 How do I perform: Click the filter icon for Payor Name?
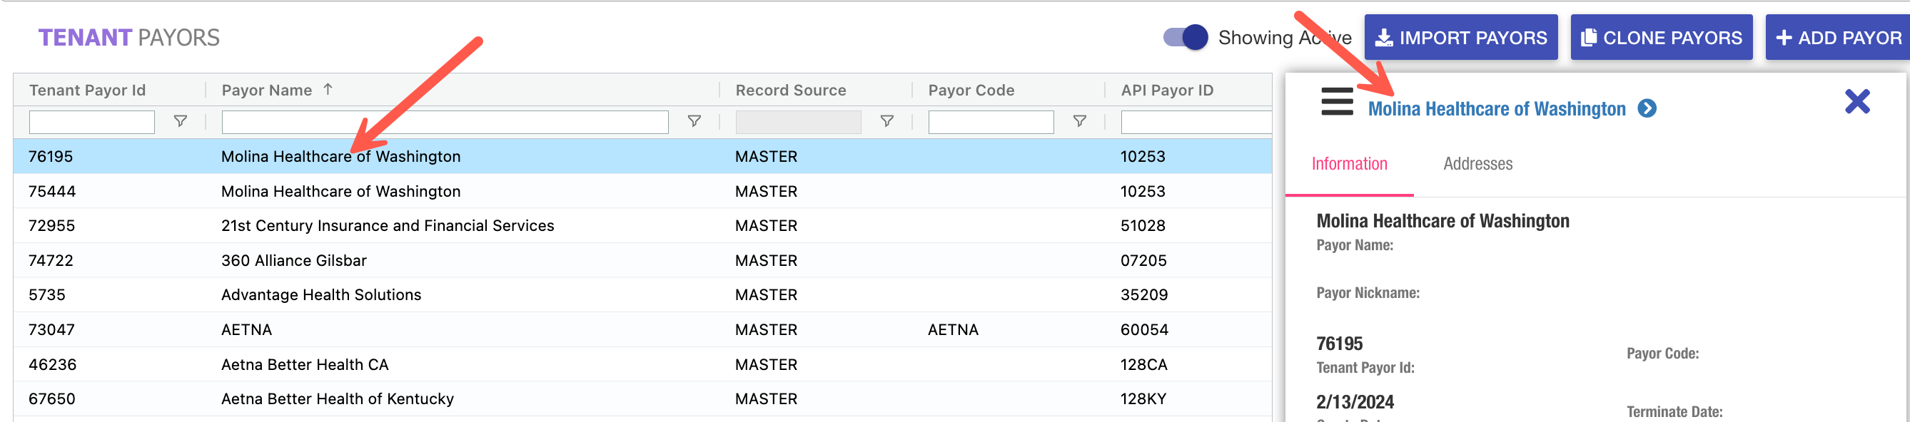[693, 121]
